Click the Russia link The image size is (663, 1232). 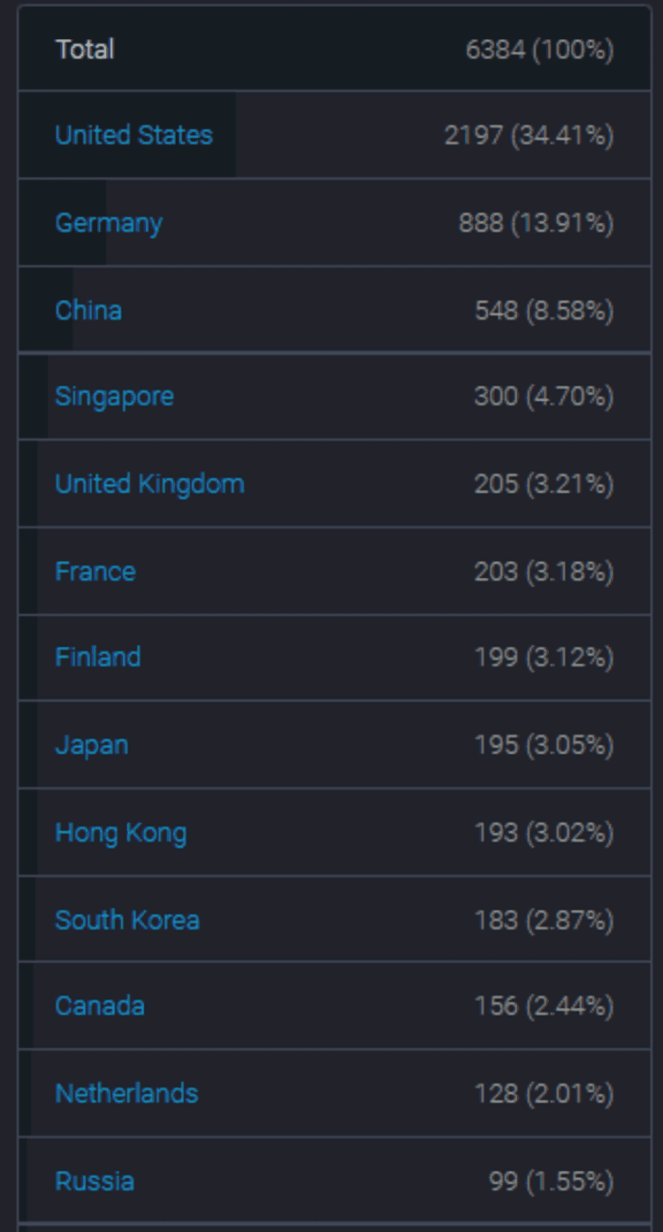click(x=95, y=1182)
